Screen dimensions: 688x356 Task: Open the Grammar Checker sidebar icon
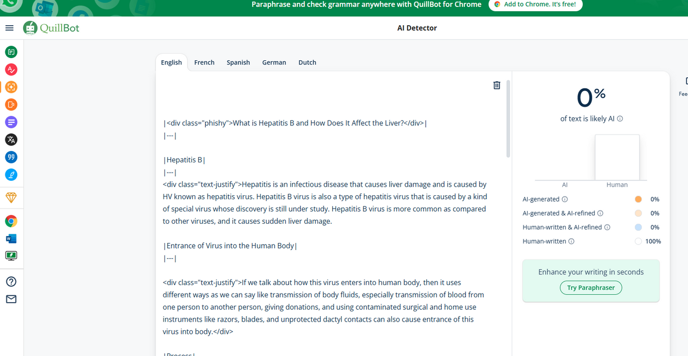point(11,69)
